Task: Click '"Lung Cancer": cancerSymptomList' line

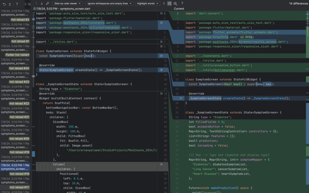Action: pos(220,169)
